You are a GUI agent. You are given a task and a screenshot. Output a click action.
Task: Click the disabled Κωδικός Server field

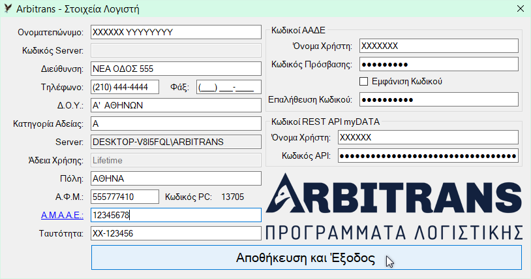[175, 50]
